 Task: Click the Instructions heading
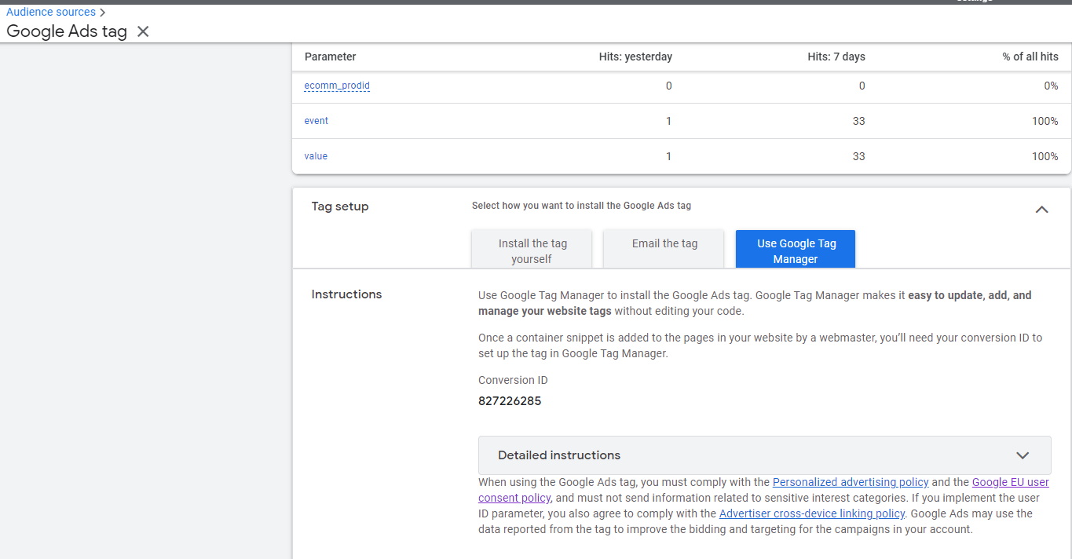click(346, 294)
